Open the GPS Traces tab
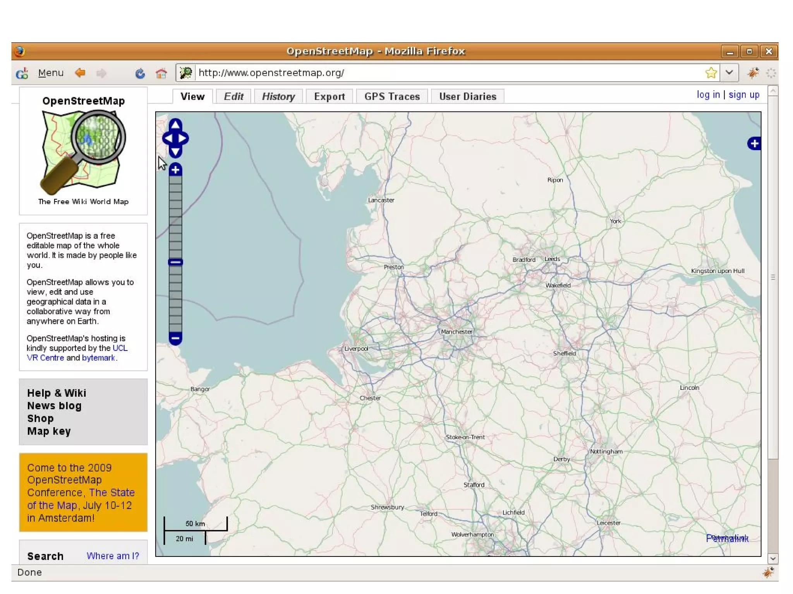Viewport: 793px width, 594px height. coord(392,96)
